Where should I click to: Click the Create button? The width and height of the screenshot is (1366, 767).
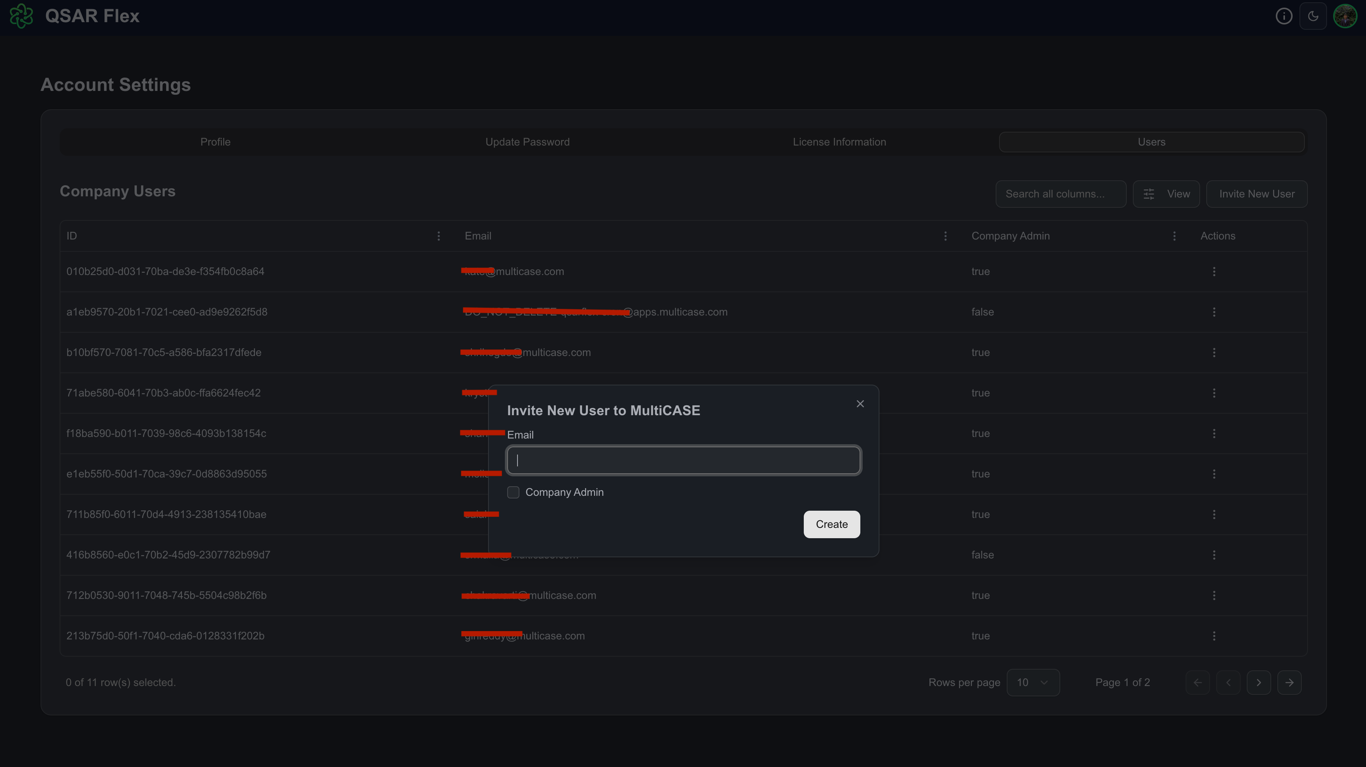pos(831,524)
